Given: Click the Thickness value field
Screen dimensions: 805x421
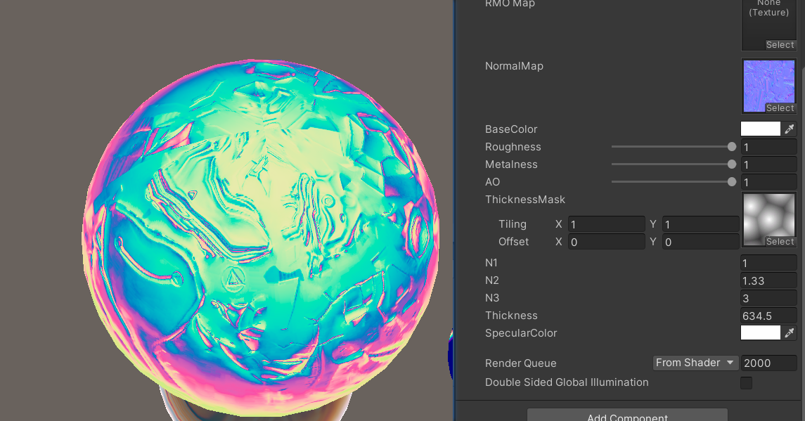Looking at the screenshot, I should tap(768, 316).
